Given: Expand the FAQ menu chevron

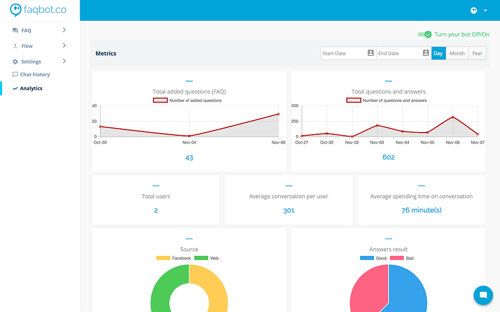Looking at the screenshot, I should [64, 30].
